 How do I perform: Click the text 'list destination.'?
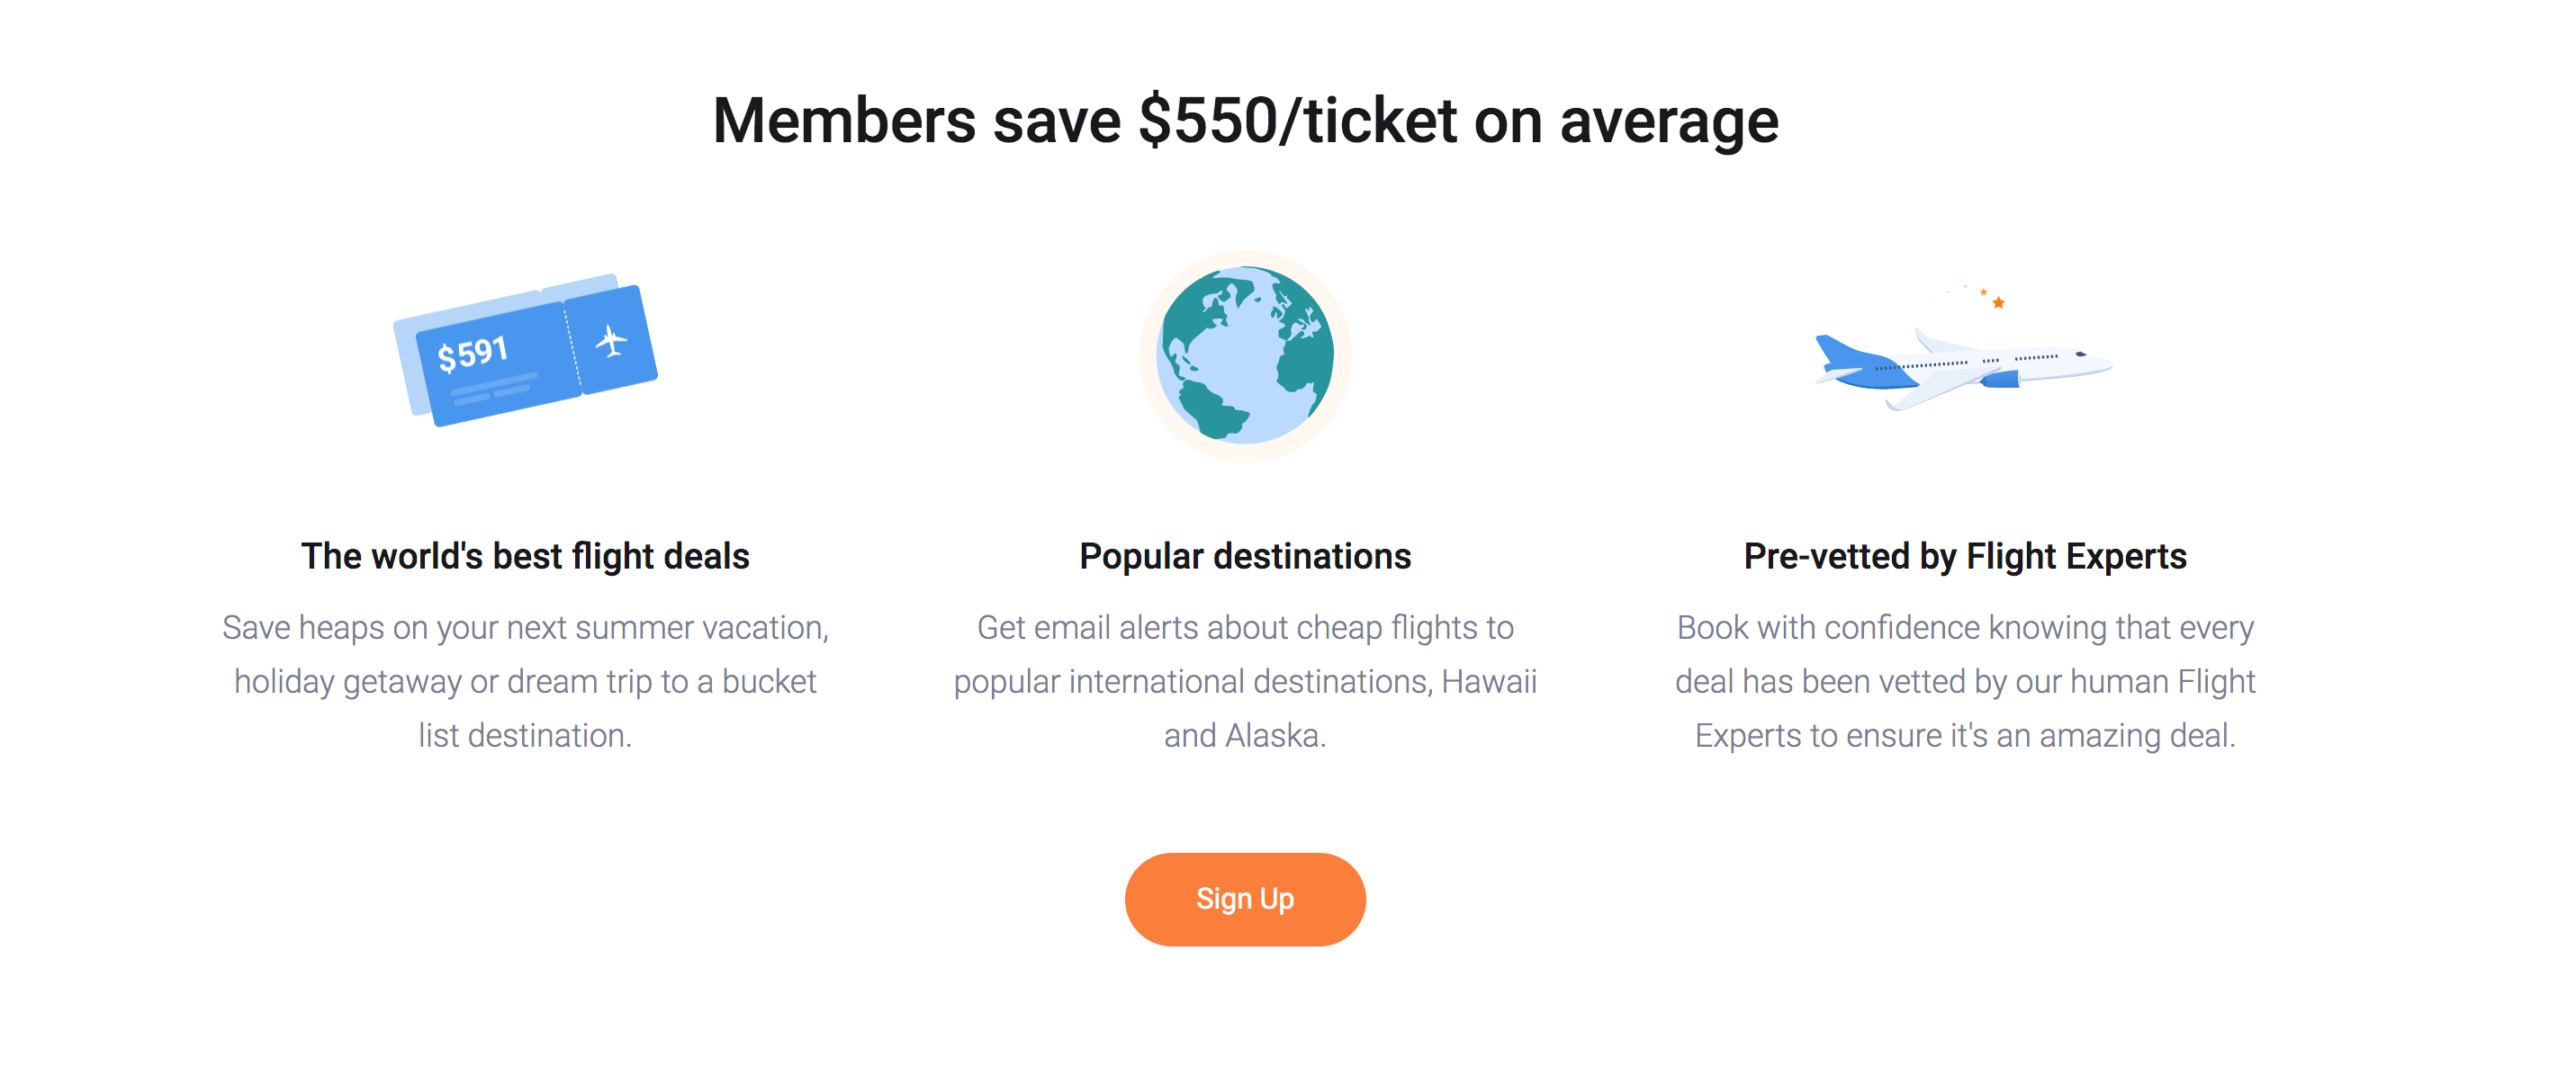point(525,735)
